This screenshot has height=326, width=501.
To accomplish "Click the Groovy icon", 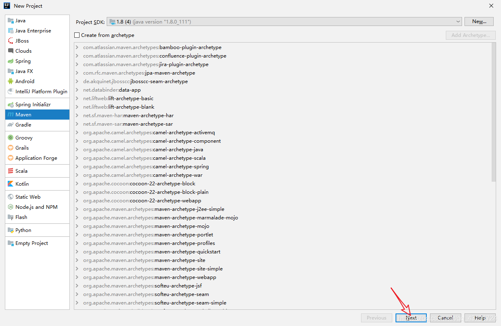I will click(x=11, y=138).
